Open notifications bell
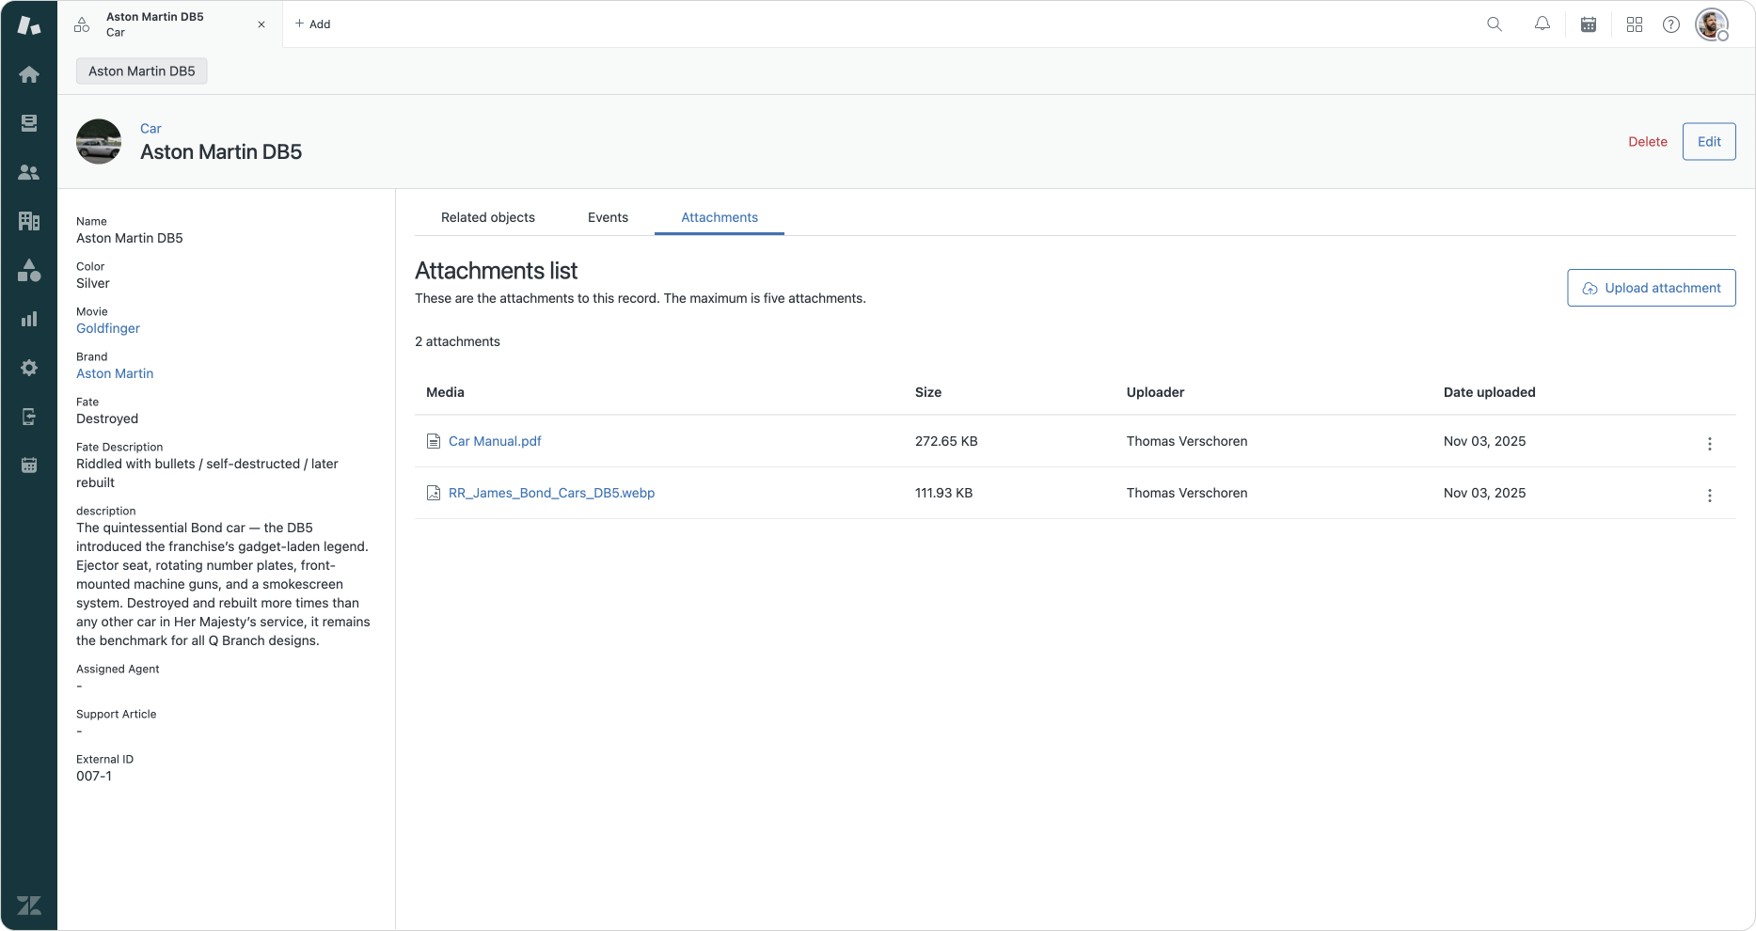 tap(1542, 24)
